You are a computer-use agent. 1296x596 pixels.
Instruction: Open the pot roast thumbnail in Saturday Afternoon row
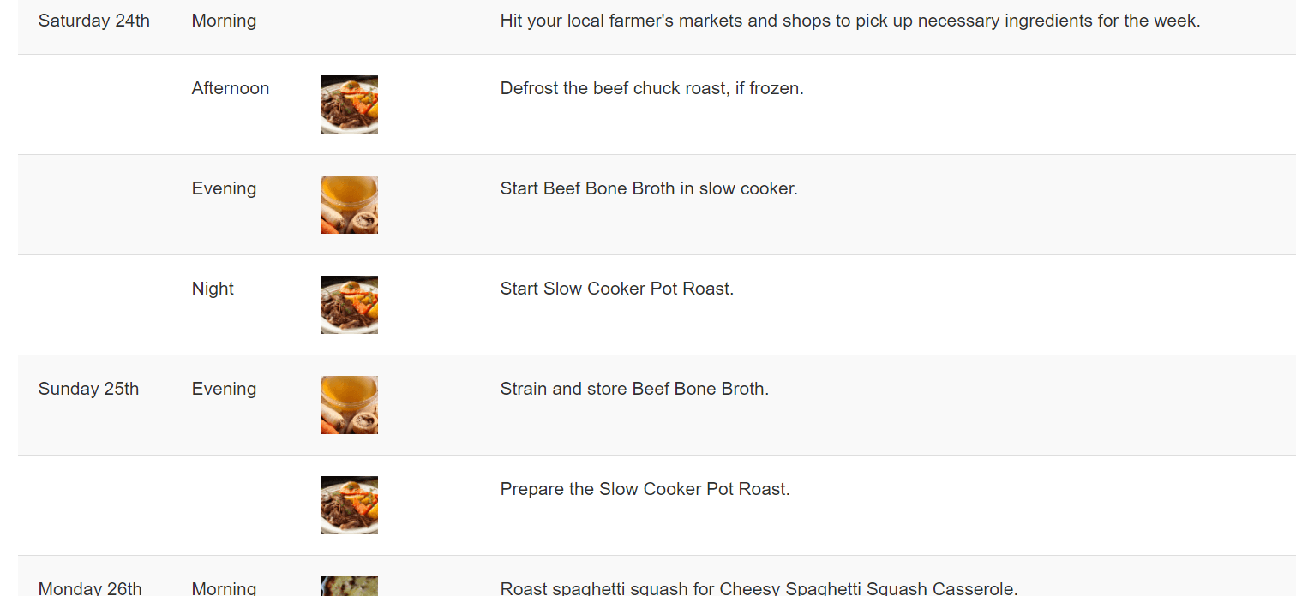click(349, 104)
